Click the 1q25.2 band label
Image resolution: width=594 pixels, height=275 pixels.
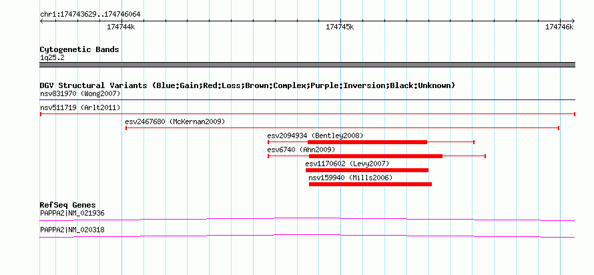coord(52,58)
